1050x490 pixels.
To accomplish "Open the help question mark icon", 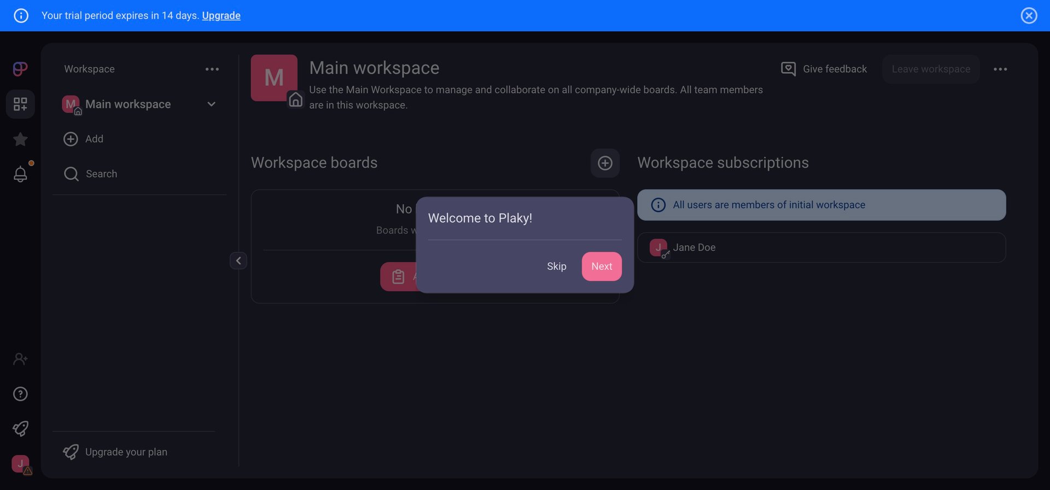I will [x=20, y=394].
